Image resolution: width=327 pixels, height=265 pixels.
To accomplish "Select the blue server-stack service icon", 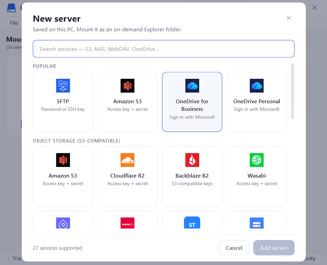I will [x=256, y=223].
